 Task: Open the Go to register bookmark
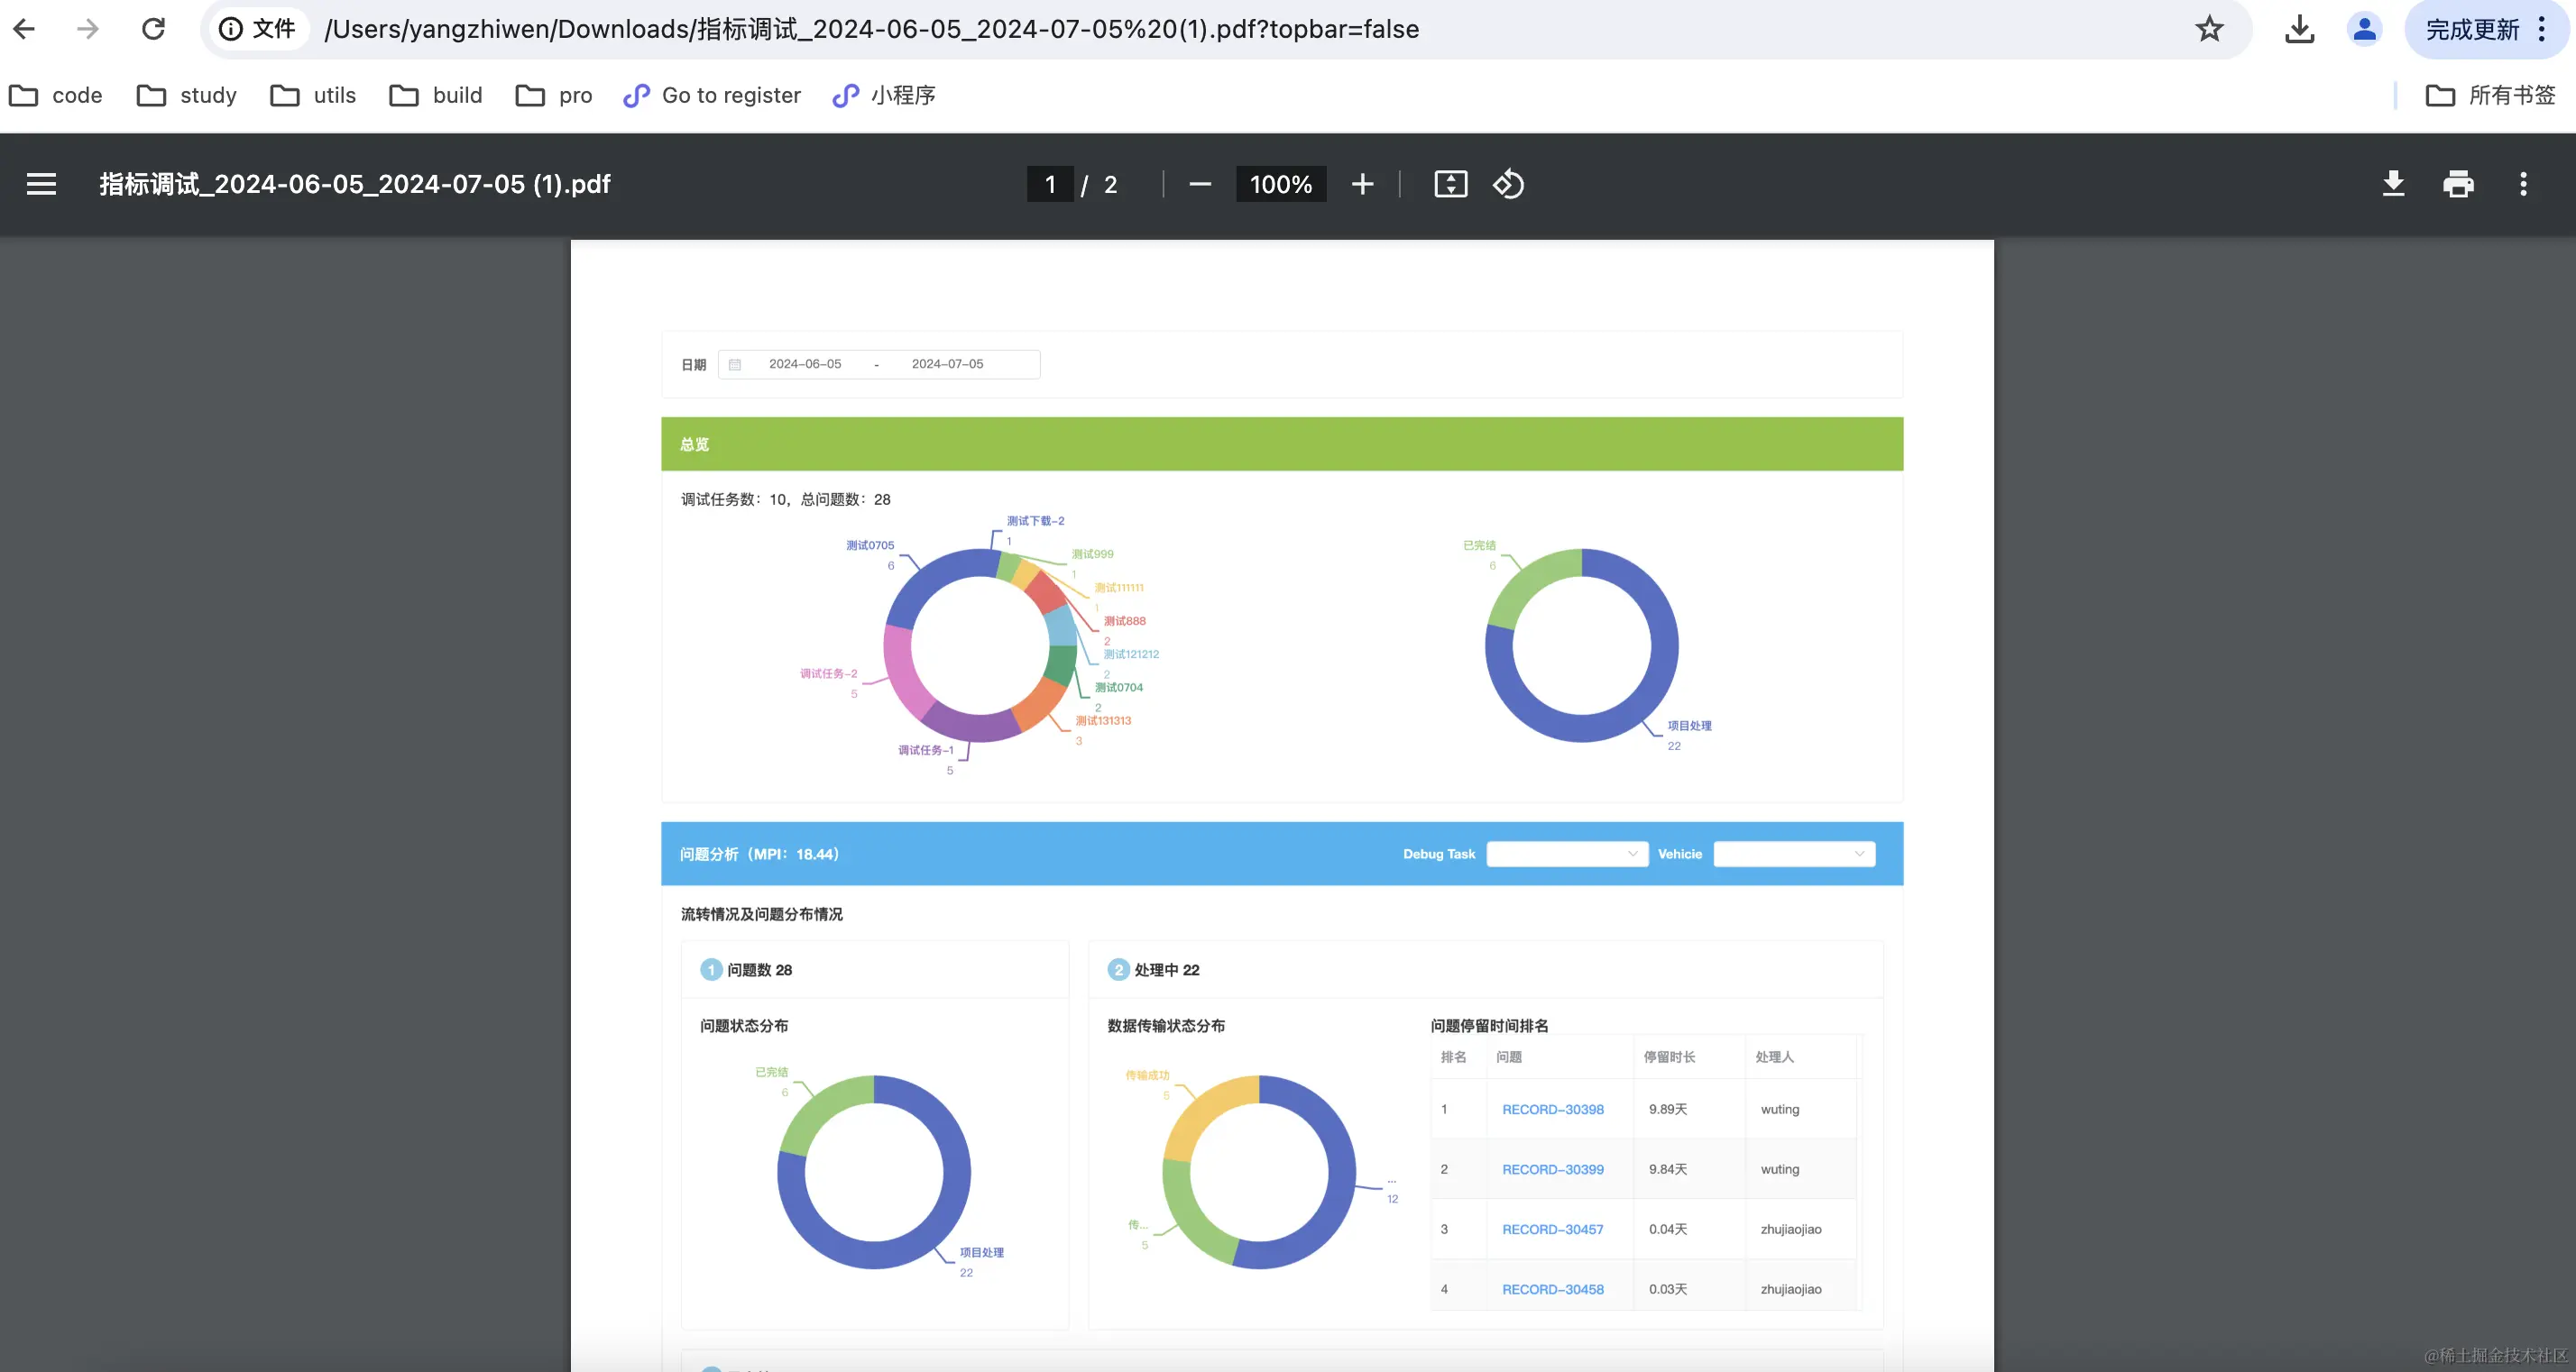712,95
